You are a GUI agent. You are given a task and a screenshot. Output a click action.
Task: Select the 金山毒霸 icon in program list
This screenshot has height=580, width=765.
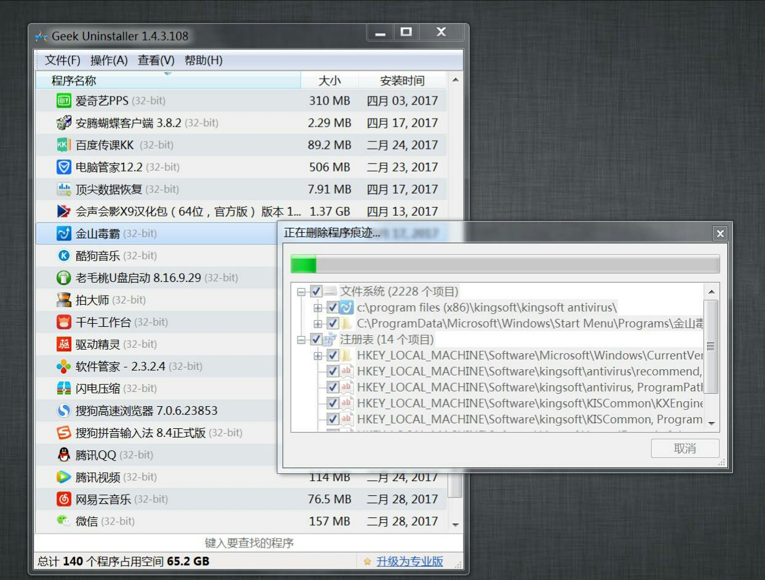(64, 233)
